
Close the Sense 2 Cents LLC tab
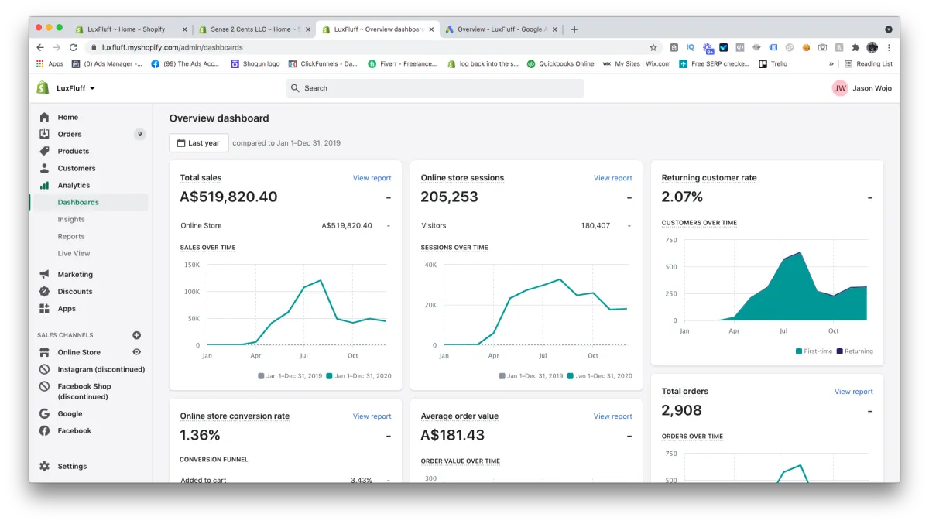click(308, 29)
